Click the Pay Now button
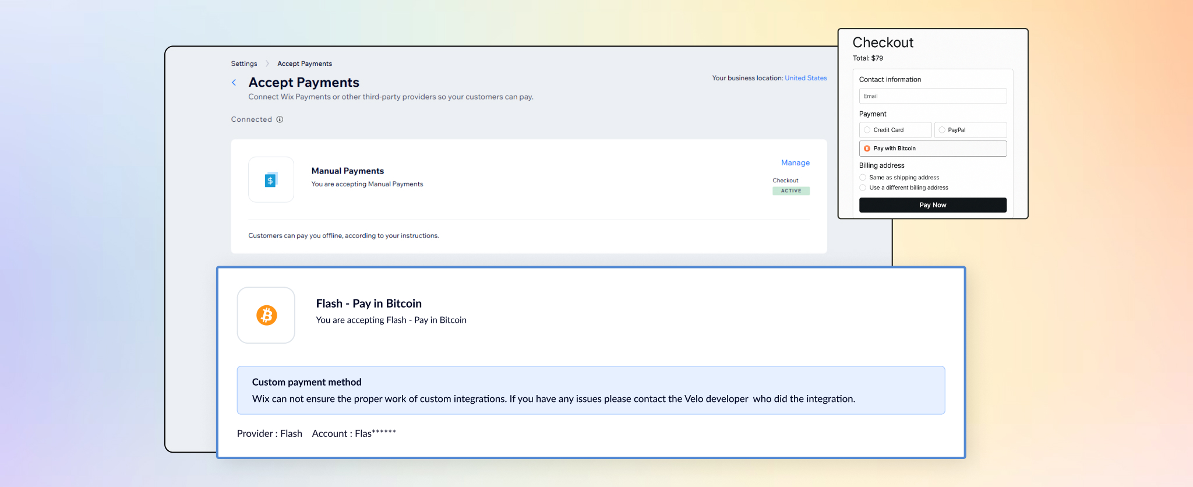Screen dimensions: 1193x487 (x=933, y=205)
